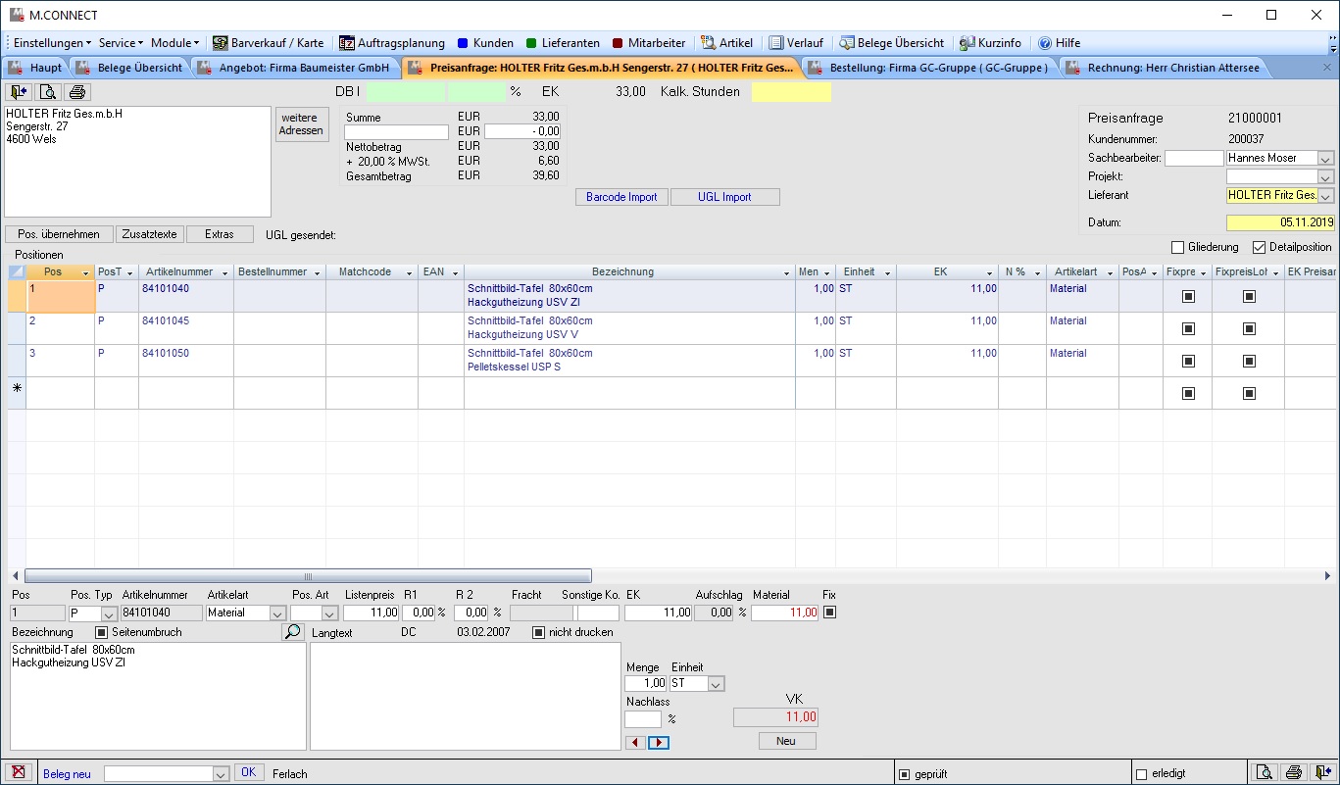Click the horizontal scrollbar under the positions grid
This screenshot has width=1340, height=785.
tap(308, 576)
